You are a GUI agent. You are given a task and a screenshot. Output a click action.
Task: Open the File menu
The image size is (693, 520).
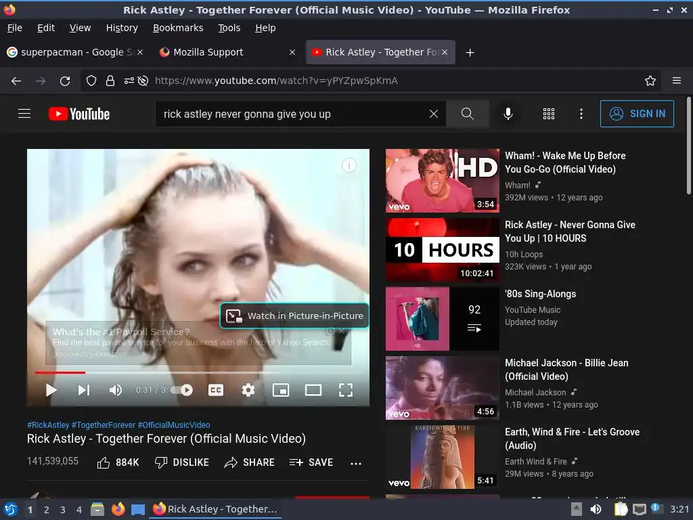(x=15, y=28)
